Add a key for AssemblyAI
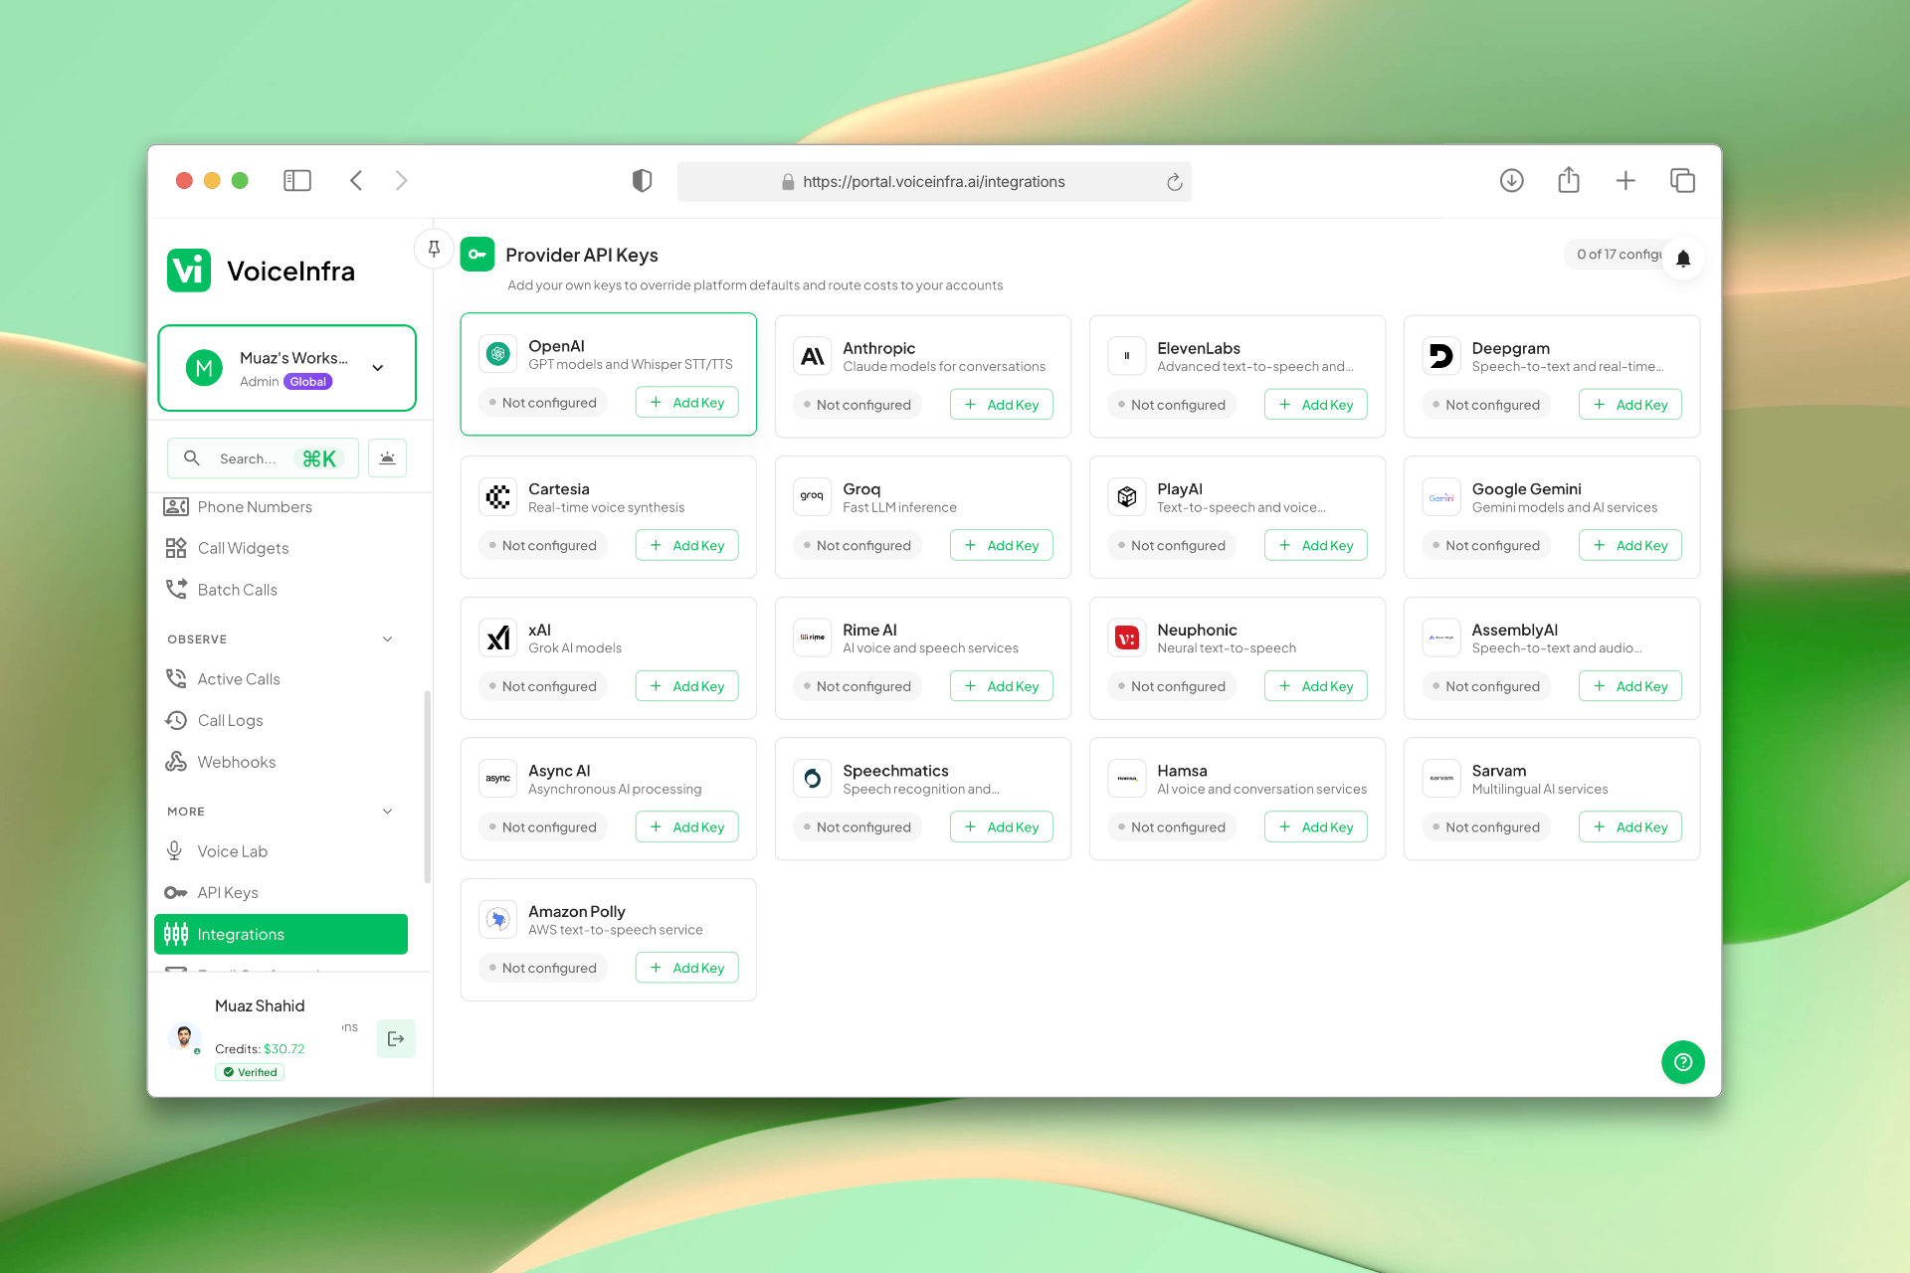Screen dimensions: 1910x1273 [x=1630, y=686]
